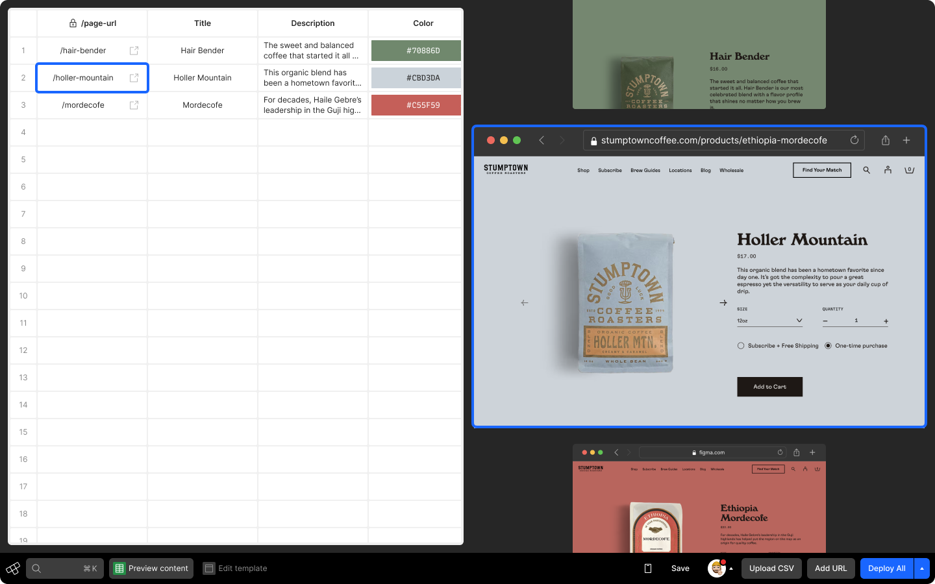Click the Add URL button
Screen dimensions: 935x584
coord(831,568)
